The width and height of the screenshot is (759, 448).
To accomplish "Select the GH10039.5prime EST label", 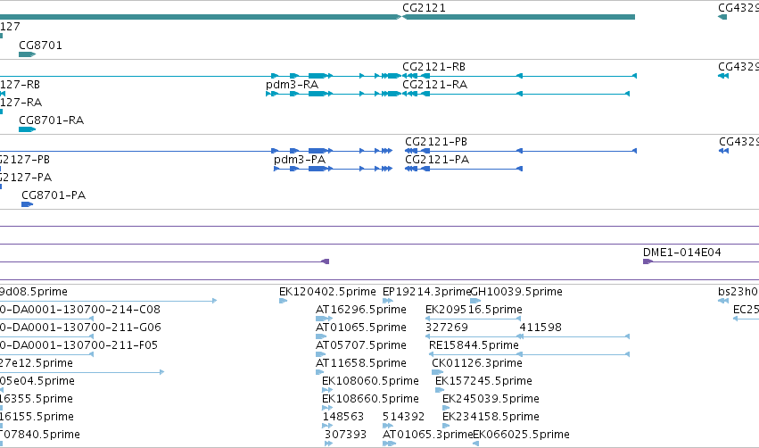I will [x=516, y=292].
